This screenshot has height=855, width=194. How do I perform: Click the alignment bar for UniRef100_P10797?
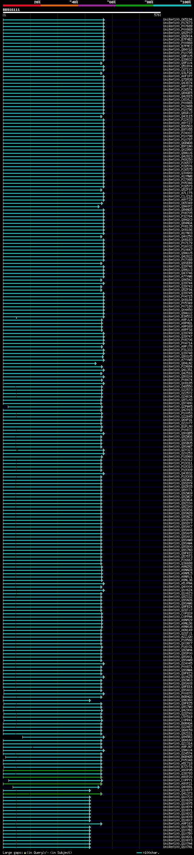(54, 140)
